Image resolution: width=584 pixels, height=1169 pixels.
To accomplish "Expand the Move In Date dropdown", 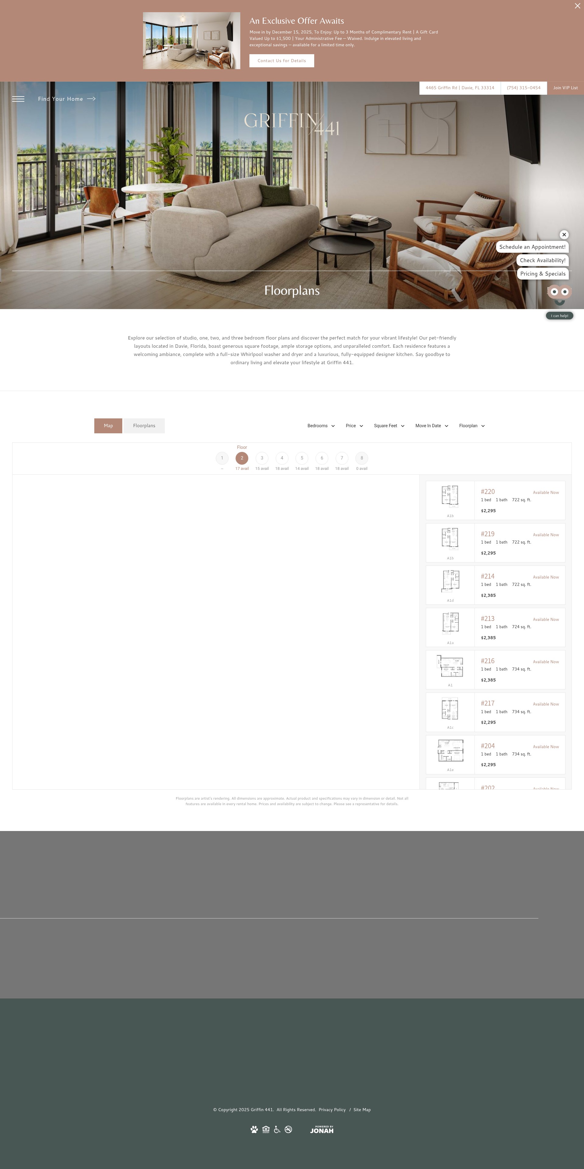I will tap(432, 426).
